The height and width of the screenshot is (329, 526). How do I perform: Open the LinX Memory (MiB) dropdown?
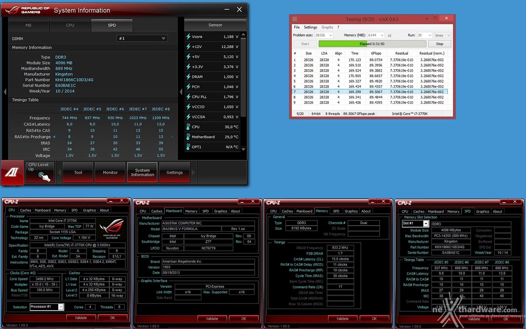[375, 35]
